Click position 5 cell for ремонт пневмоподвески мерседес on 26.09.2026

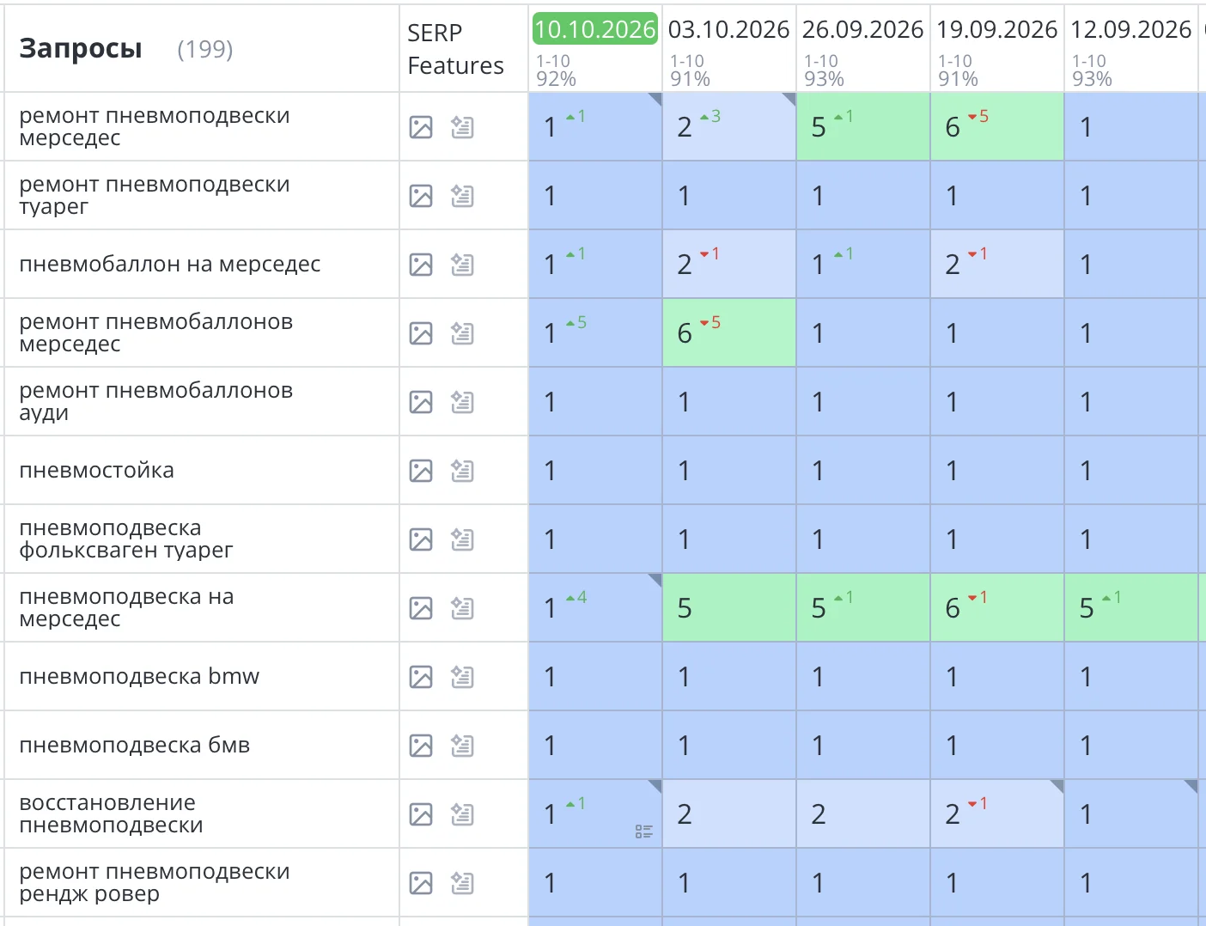tap(863, 126)
